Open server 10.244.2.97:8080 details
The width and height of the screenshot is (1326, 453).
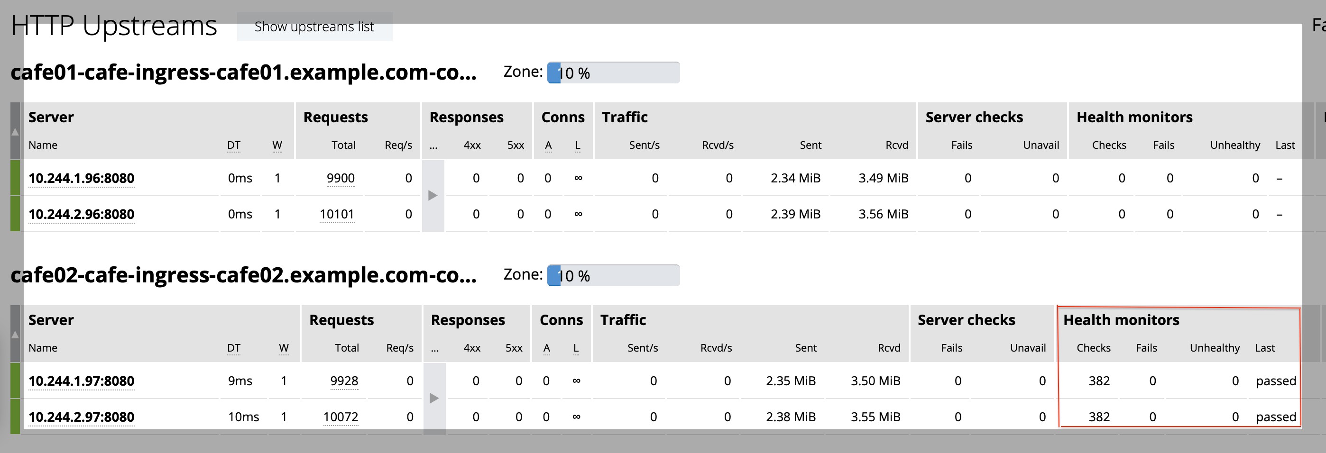pos(81,417)
